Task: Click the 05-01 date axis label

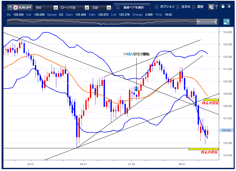Action: tap(31, 164)
